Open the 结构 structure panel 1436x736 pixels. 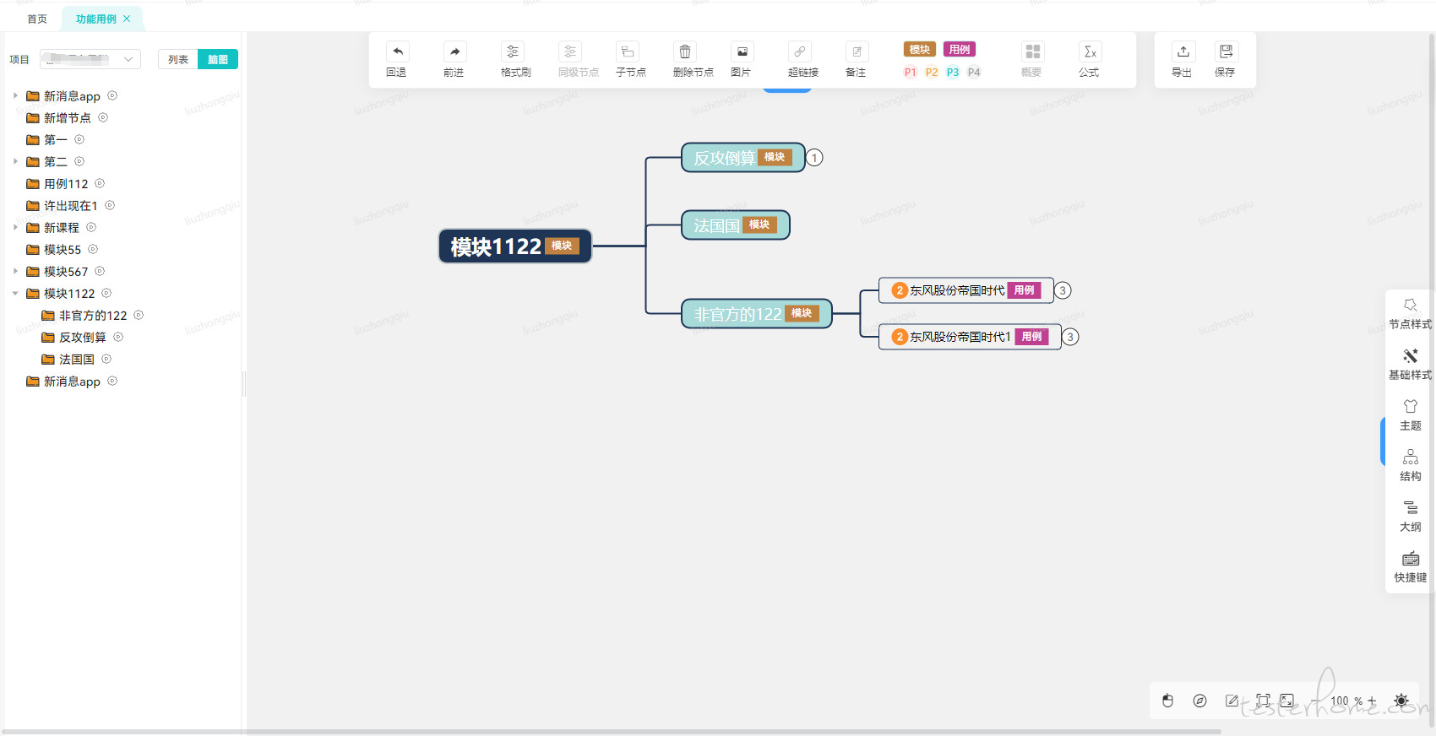click(1411, 465)
